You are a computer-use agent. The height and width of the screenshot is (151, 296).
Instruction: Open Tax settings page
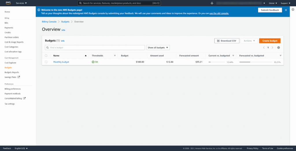coord(10,104)
